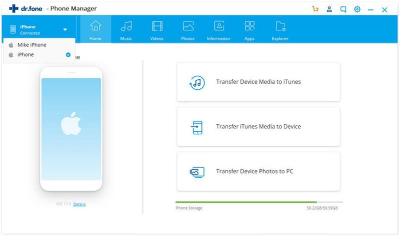This screenshot has height=236, width=400.
Task: Select iPhone entry in device list
Action: click(39, 54)
